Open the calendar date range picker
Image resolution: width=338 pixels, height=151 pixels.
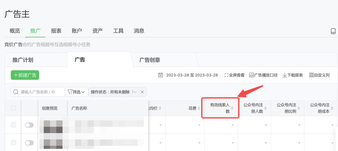(160, 75)
